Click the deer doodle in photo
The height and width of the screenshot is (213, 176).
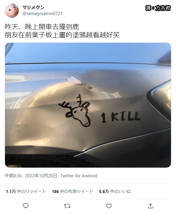pyautogui.click(x=75, y=110)
